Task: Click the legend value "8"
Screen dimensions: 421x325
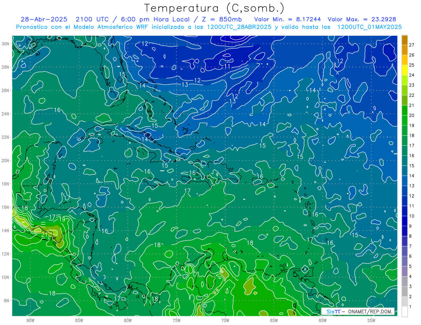Action: (x=410, y=236)
